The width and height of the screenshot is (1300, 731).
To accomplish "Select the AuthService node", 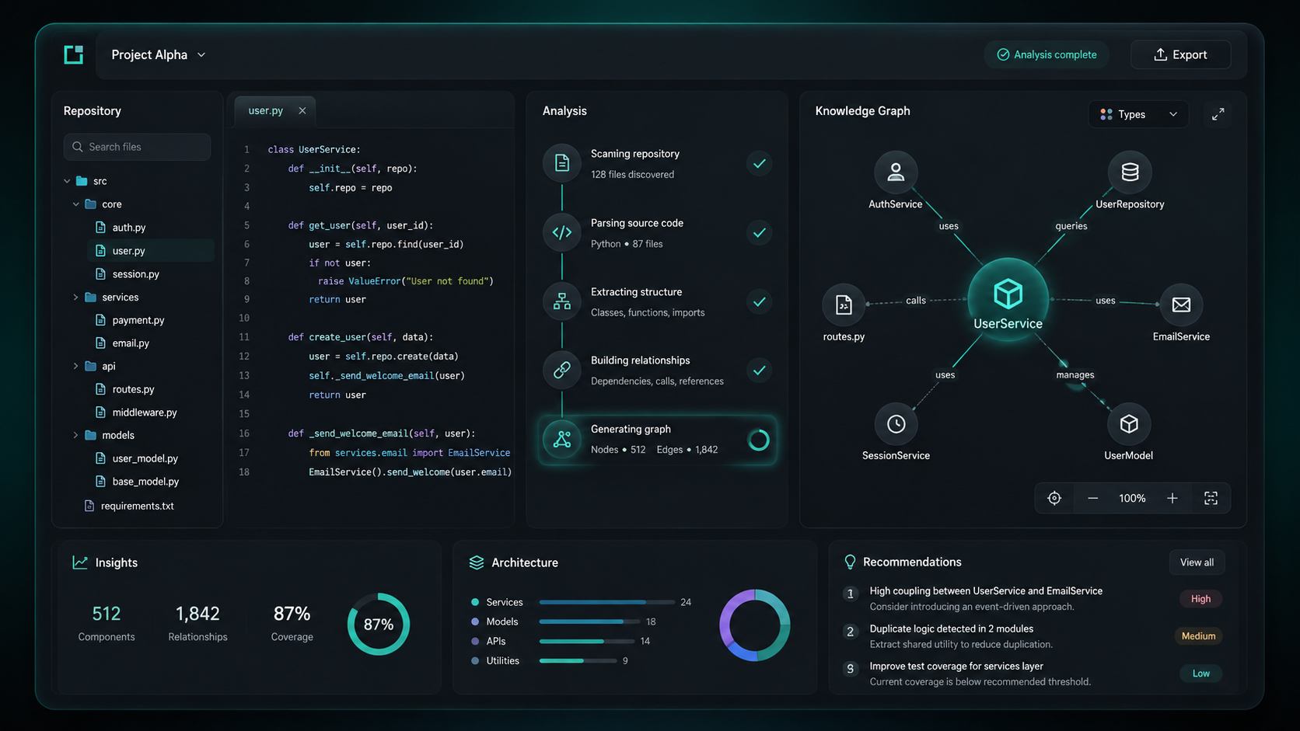I will (896, 172).
